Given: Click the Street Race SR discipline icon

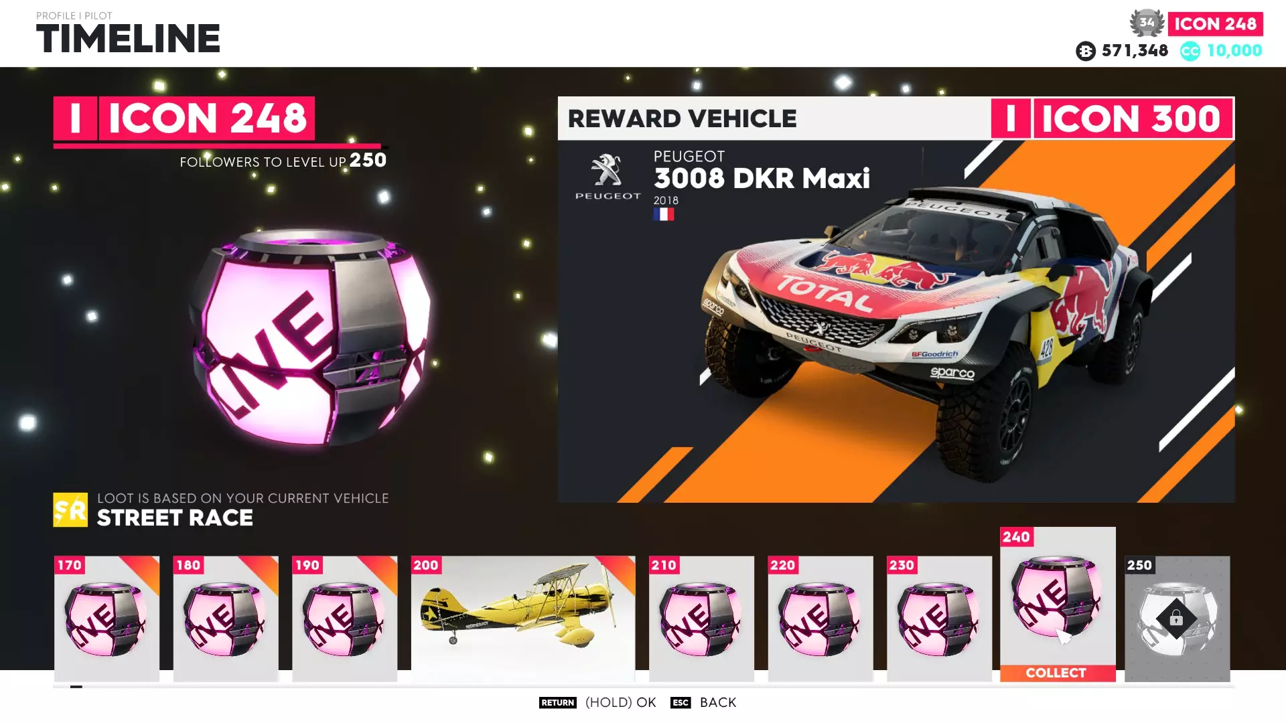Looking at the screenshot, I should (x=70, y=510).
